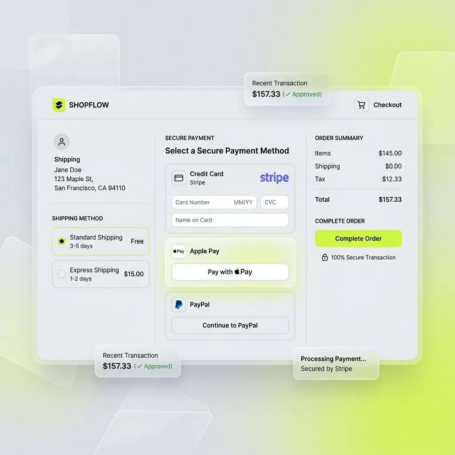This screenshot has width=455, height=455.
Task: Open the Checkout link in header
Action: coord(387,105)
